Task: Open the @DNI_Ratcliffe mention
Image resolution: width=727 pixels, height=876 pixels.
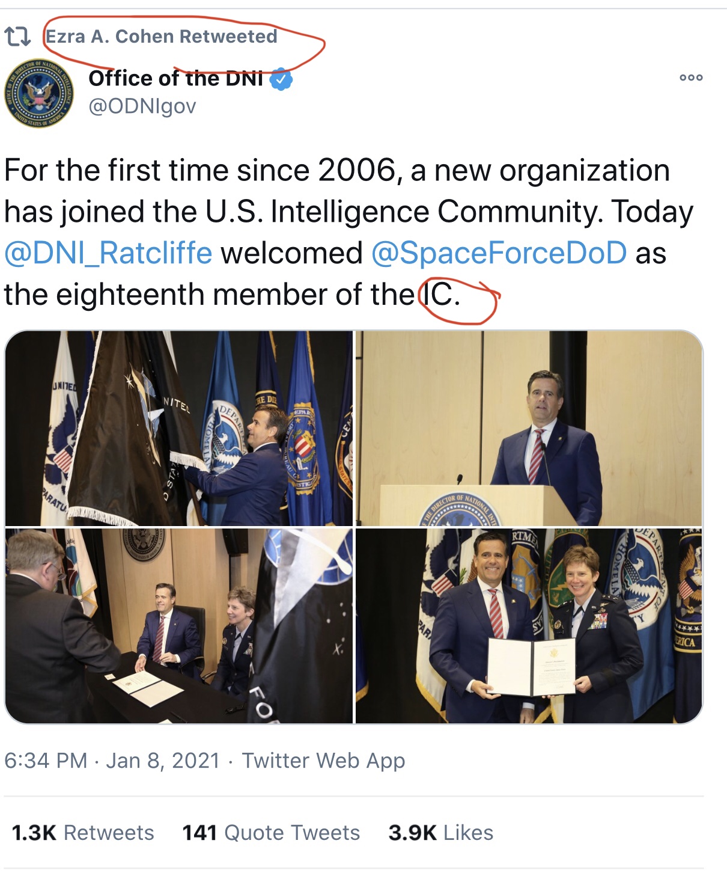Action: tap(108, 253)
